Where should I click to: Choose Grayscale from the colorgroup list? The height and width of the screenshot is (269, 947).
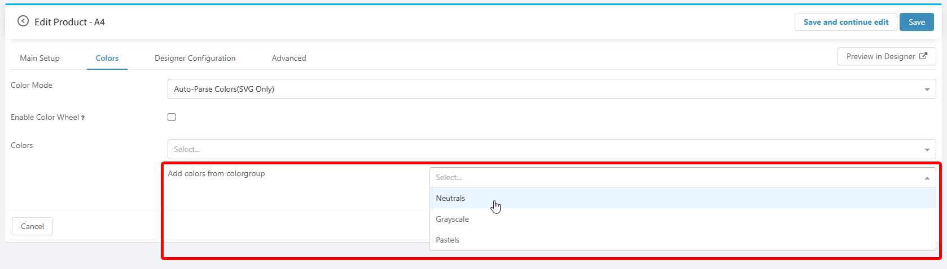pyautogui.click(x=452, y=219)
